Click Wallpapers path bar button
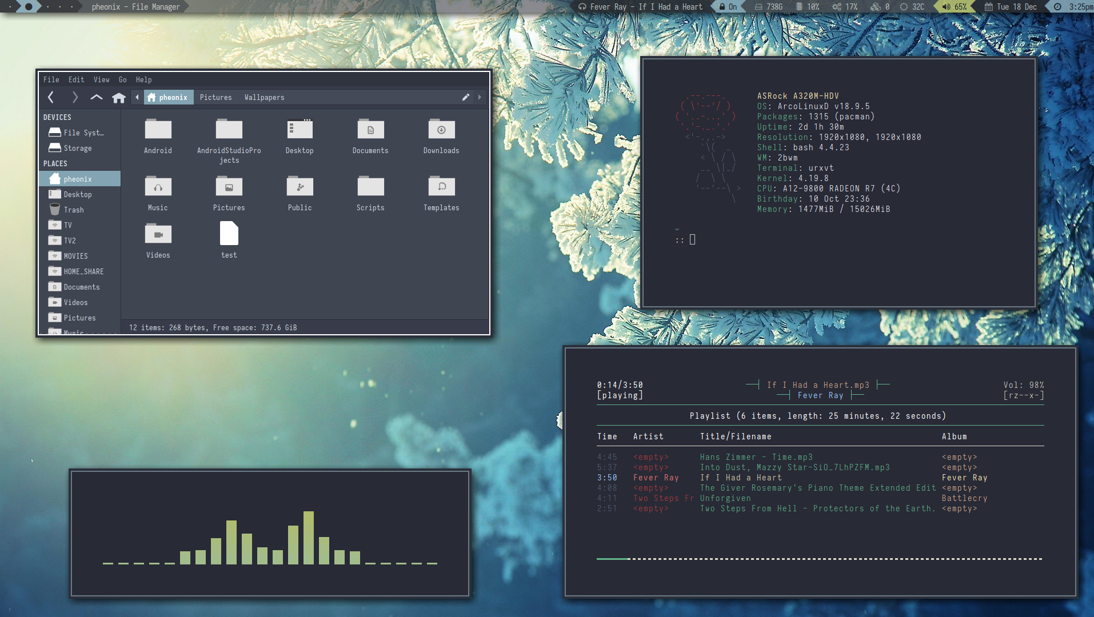 [264, 97]
